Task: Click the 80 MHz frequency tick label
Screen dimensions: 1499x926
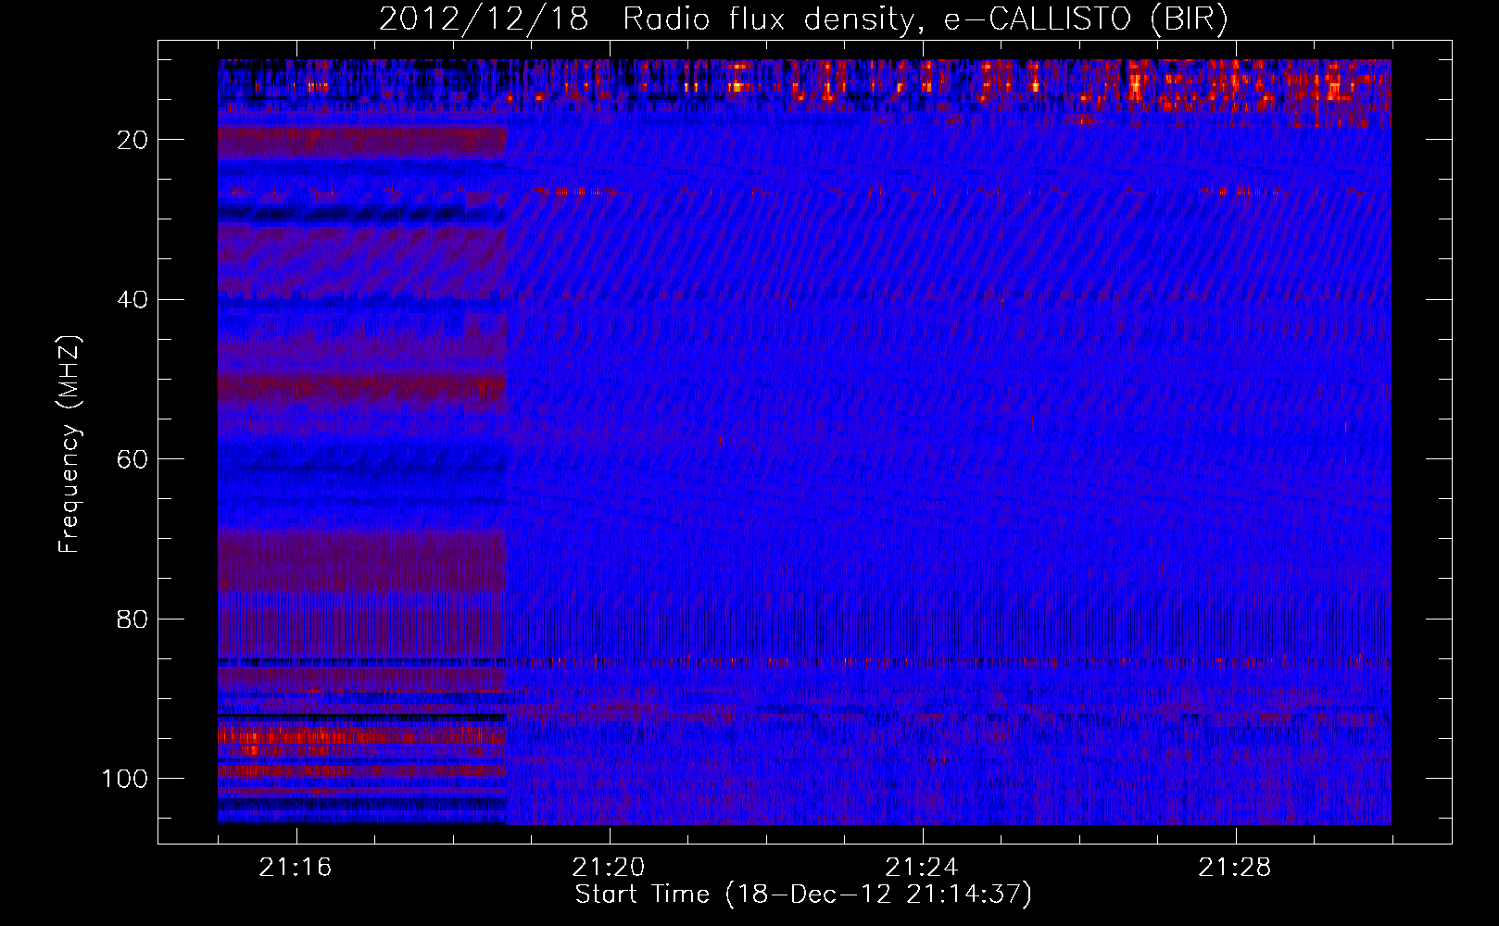Action: pos(133,619)
